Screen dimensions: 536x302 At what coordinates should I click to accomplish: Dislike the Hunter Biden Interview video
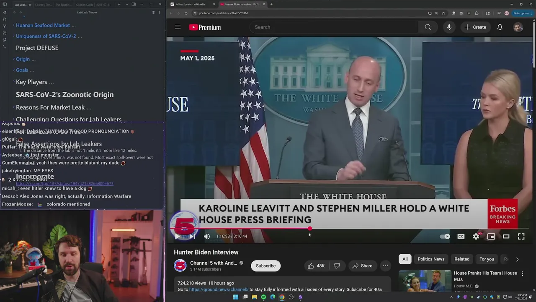click(x=337, y=266)
